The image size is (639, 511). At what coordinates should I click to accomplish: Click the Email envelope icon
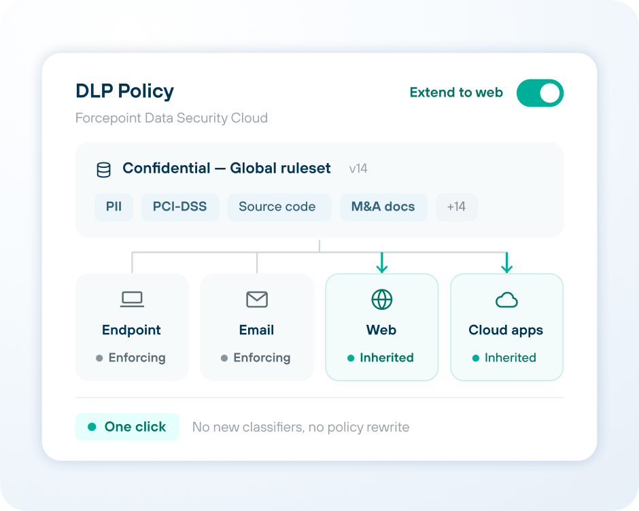(257, 300)
